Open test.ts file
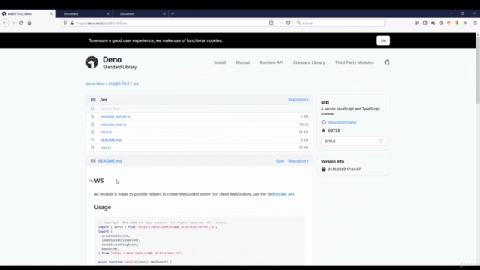The width and height of the screenshot is (480, 270). [x=106, y=148]
